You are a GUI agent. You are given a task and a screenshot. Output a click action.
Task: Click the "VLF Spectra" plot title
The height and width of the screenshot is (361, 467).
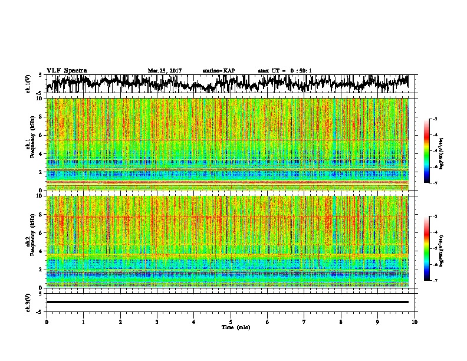pyautogui.click(x=67, y=71)
